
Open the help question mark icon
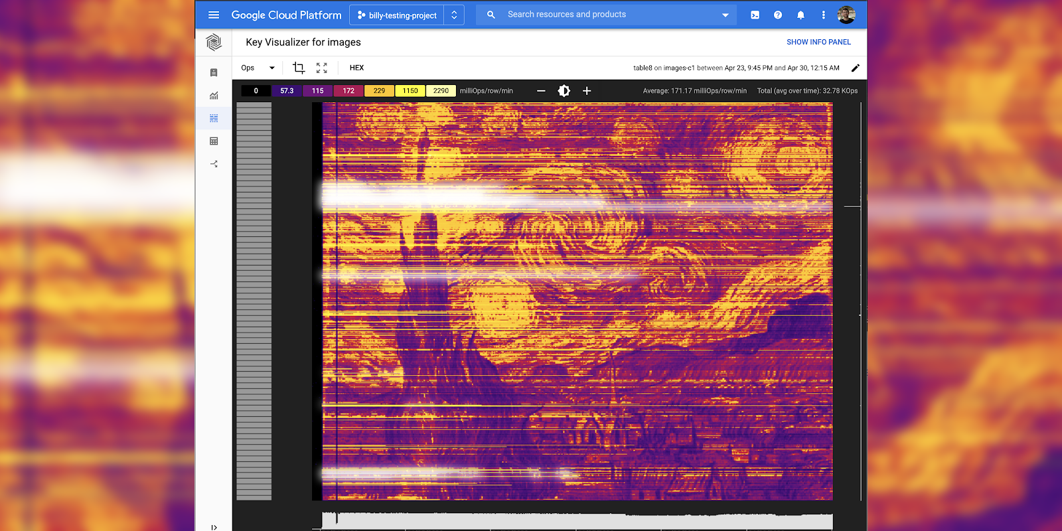(x=778, y=15)
